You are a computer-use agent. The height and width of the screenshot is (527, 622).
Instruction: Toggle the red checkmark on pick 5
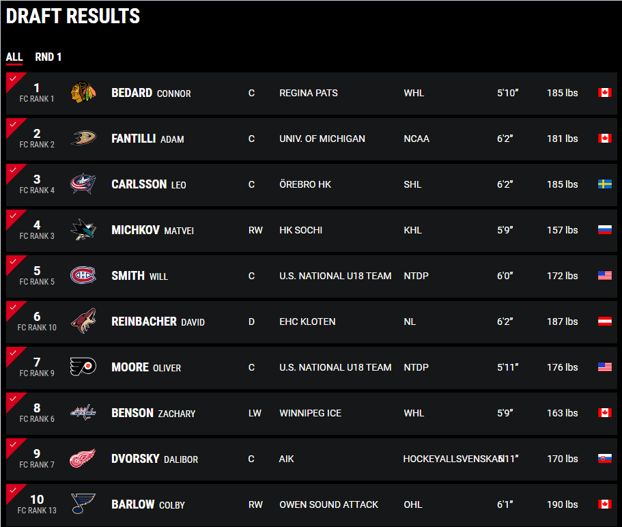pos(13,261)
